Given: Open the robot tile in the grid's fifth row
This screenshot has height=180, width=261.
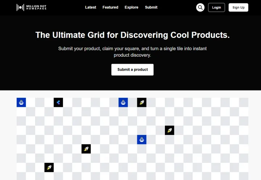Looking at the screenshot, I should 142,140.
